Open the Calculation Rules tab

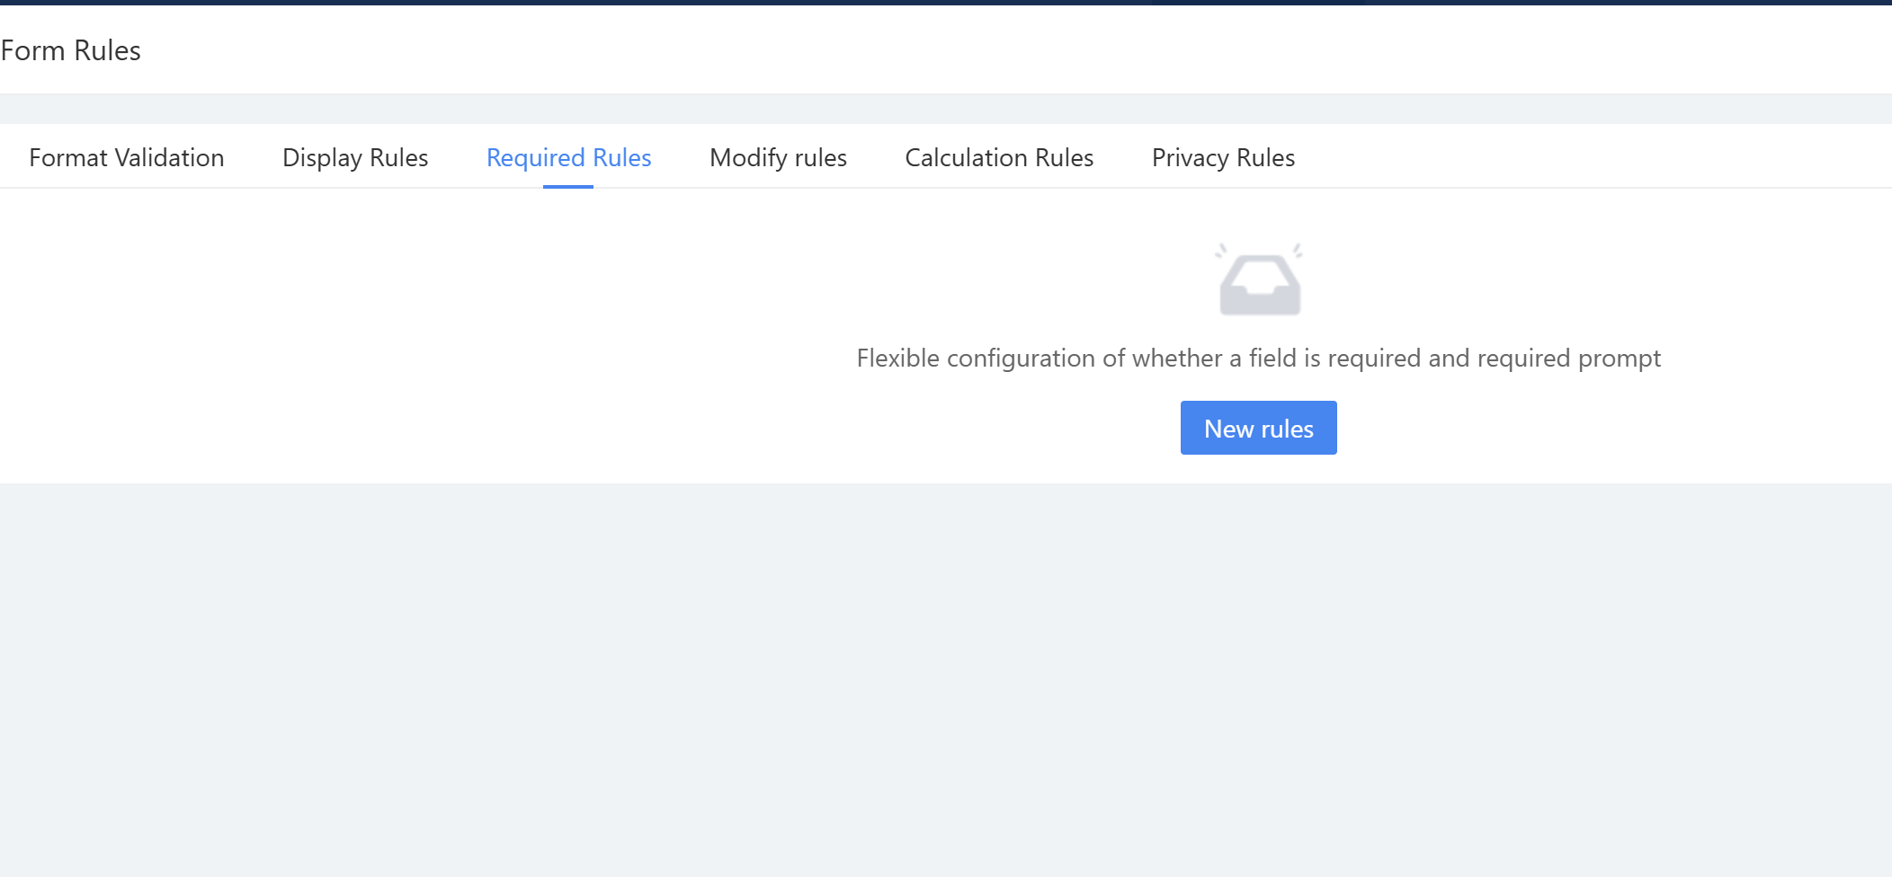999,157
